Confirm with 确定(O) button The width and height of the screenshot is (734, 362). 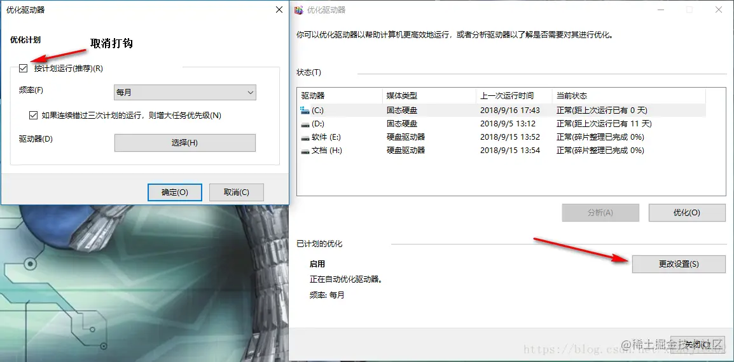click(x=175, y=192)
